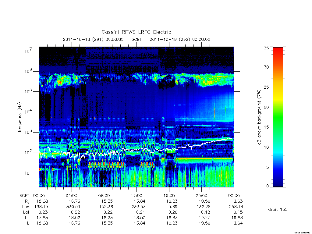
Task: Click the 20 tick on the color scale
Action: tap(266, 107)
